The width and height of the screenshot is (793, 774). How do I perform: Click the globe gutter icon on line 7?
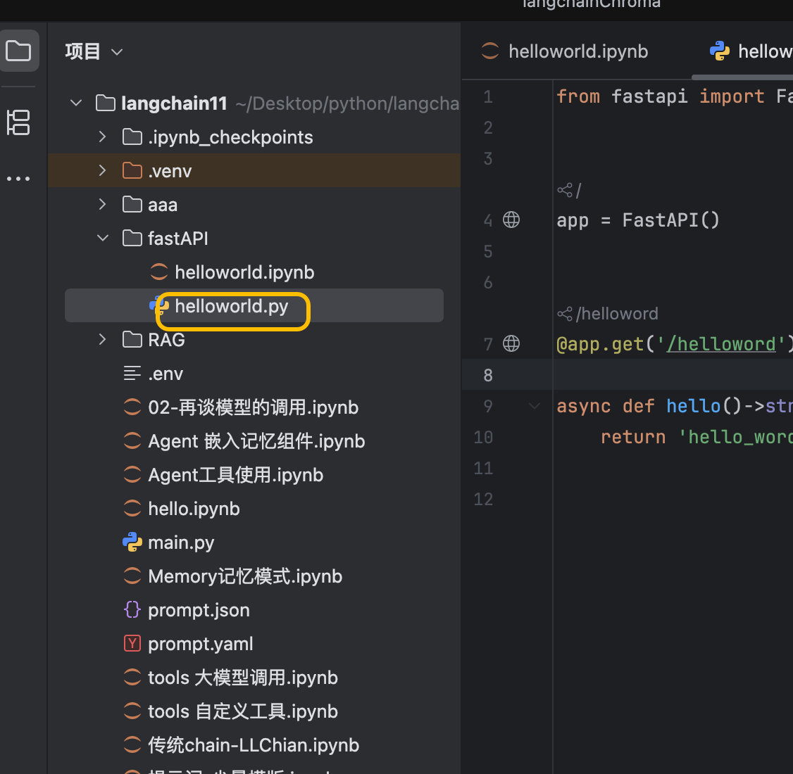pyautogui.click(x=511, y=343)
